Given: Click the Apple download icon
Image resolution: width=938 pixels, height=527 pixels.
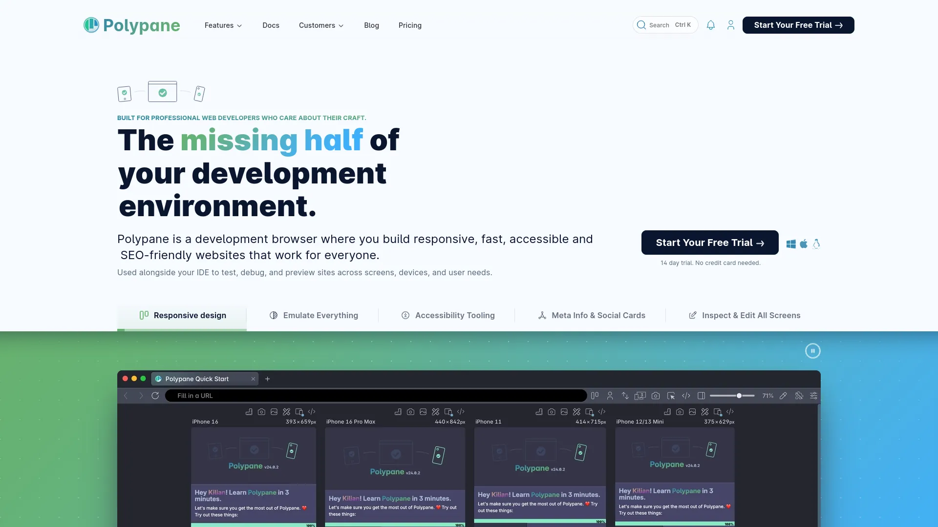Looking at the screenshot, I should [x=804, y=243].
